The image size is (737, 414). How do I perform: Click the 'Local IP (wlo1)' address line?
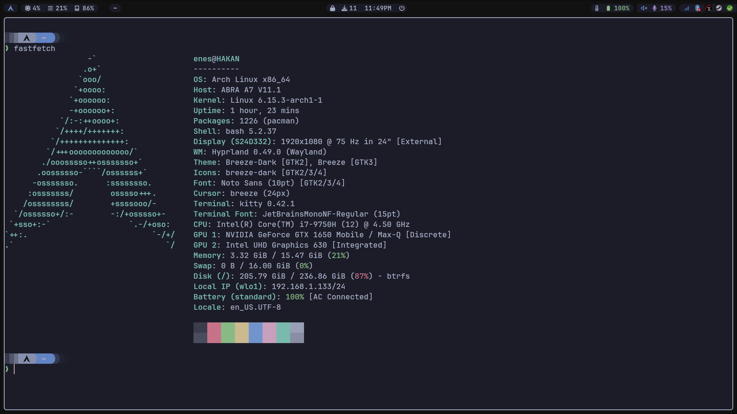(269, 287)
